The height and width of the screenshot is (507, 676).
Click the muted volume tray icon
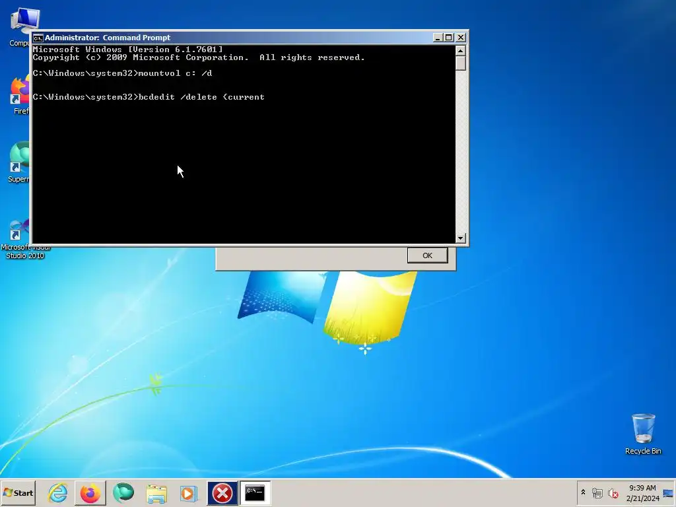coord(613,492)
